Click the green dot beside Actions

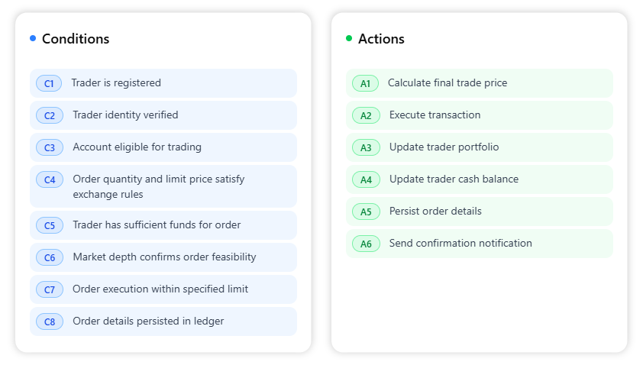click(x=349, y=38)
